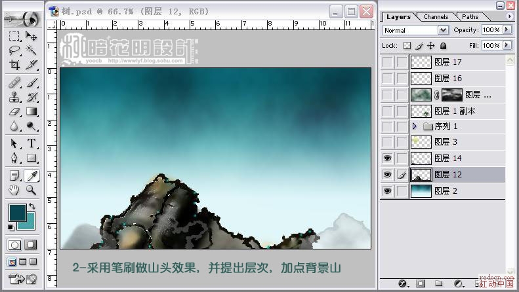Open the Fill slider arrow

[x=507, y=45]
